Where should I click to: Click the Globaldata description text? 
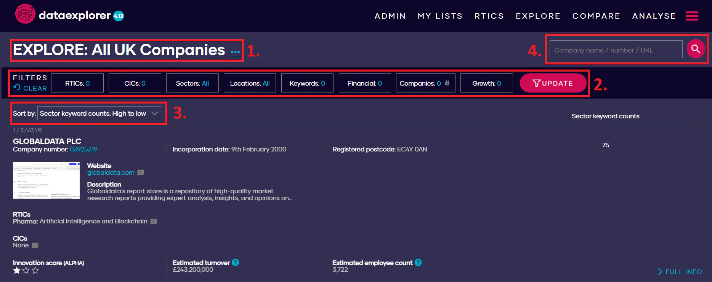click(190, 194)
